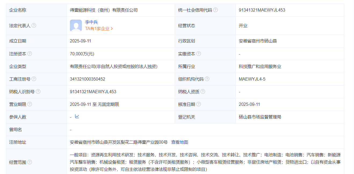The image size is (354, 174).
Task: Click the help icon next to 营业期限
Action: (29, 104)
